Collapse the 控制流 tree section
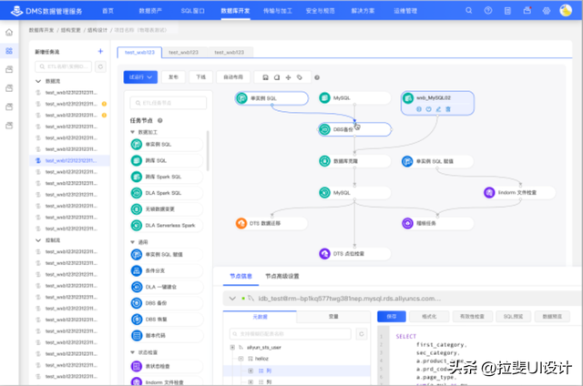Viewport: 583px width, 386px height. 38,240
